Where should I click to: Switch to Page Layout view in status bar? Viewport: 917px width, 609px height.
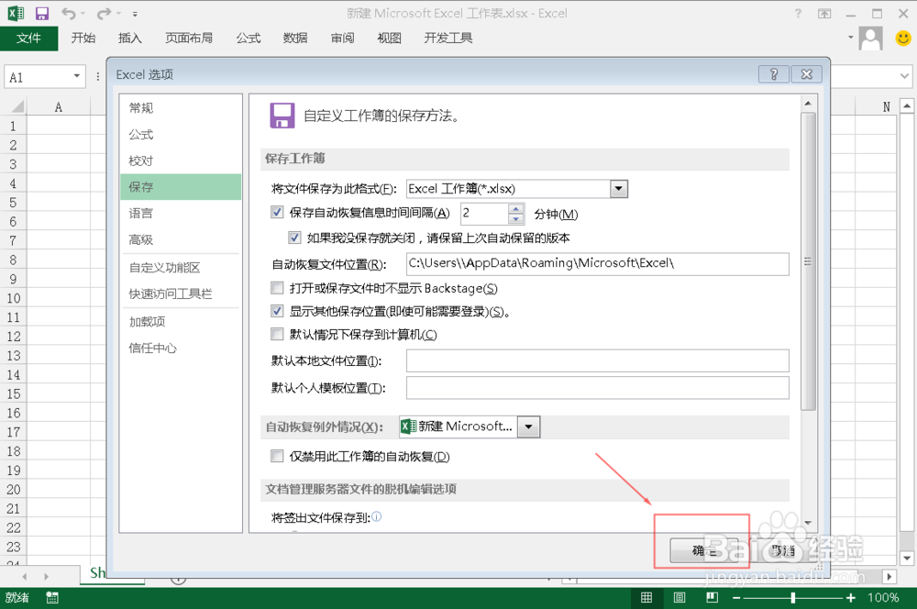click(x=679, y=597)
